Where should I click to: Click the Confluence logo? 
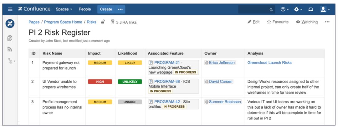34,9
